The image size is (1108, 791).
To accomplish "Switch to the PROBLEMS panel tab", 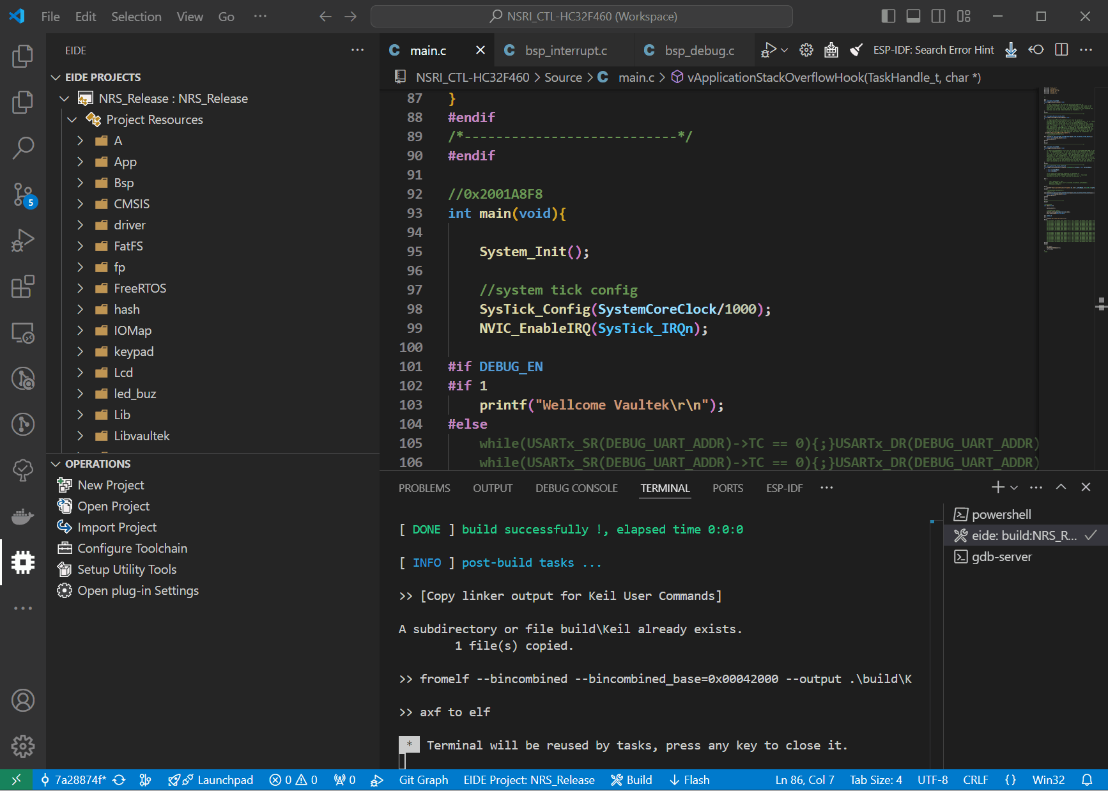I will pyautogui.click(x=424, y=488).
